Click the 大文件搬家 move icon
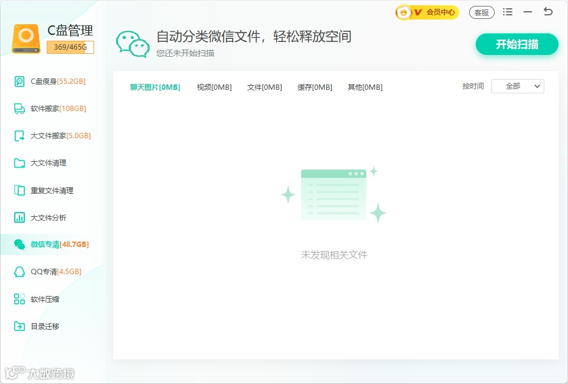Viewport: 568px width, 384px height. pos(19,136)
